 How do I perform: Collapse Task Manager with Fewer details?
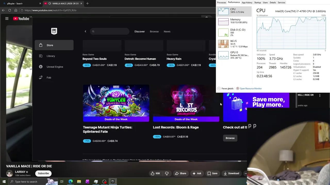[x=225, y=88]
